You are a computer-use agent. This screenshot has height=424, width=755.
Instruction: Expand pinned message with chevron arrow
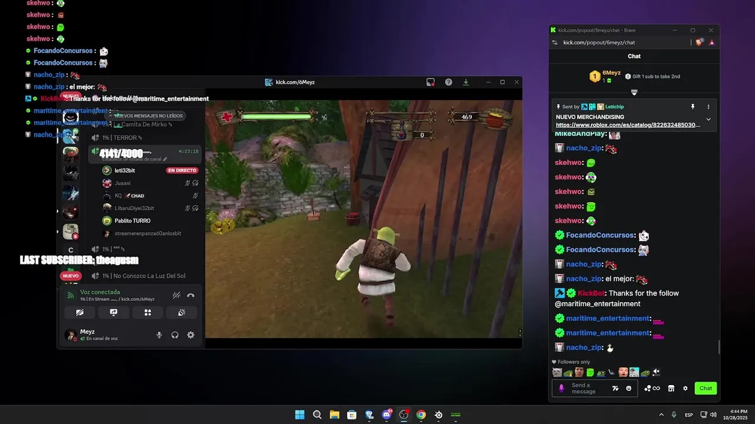point(708,120)
